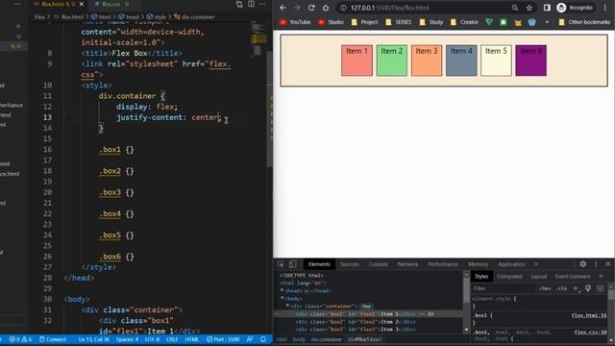The image size is (615, 346).
Task: Toggle the flex badge on the container
Action: 366,306
